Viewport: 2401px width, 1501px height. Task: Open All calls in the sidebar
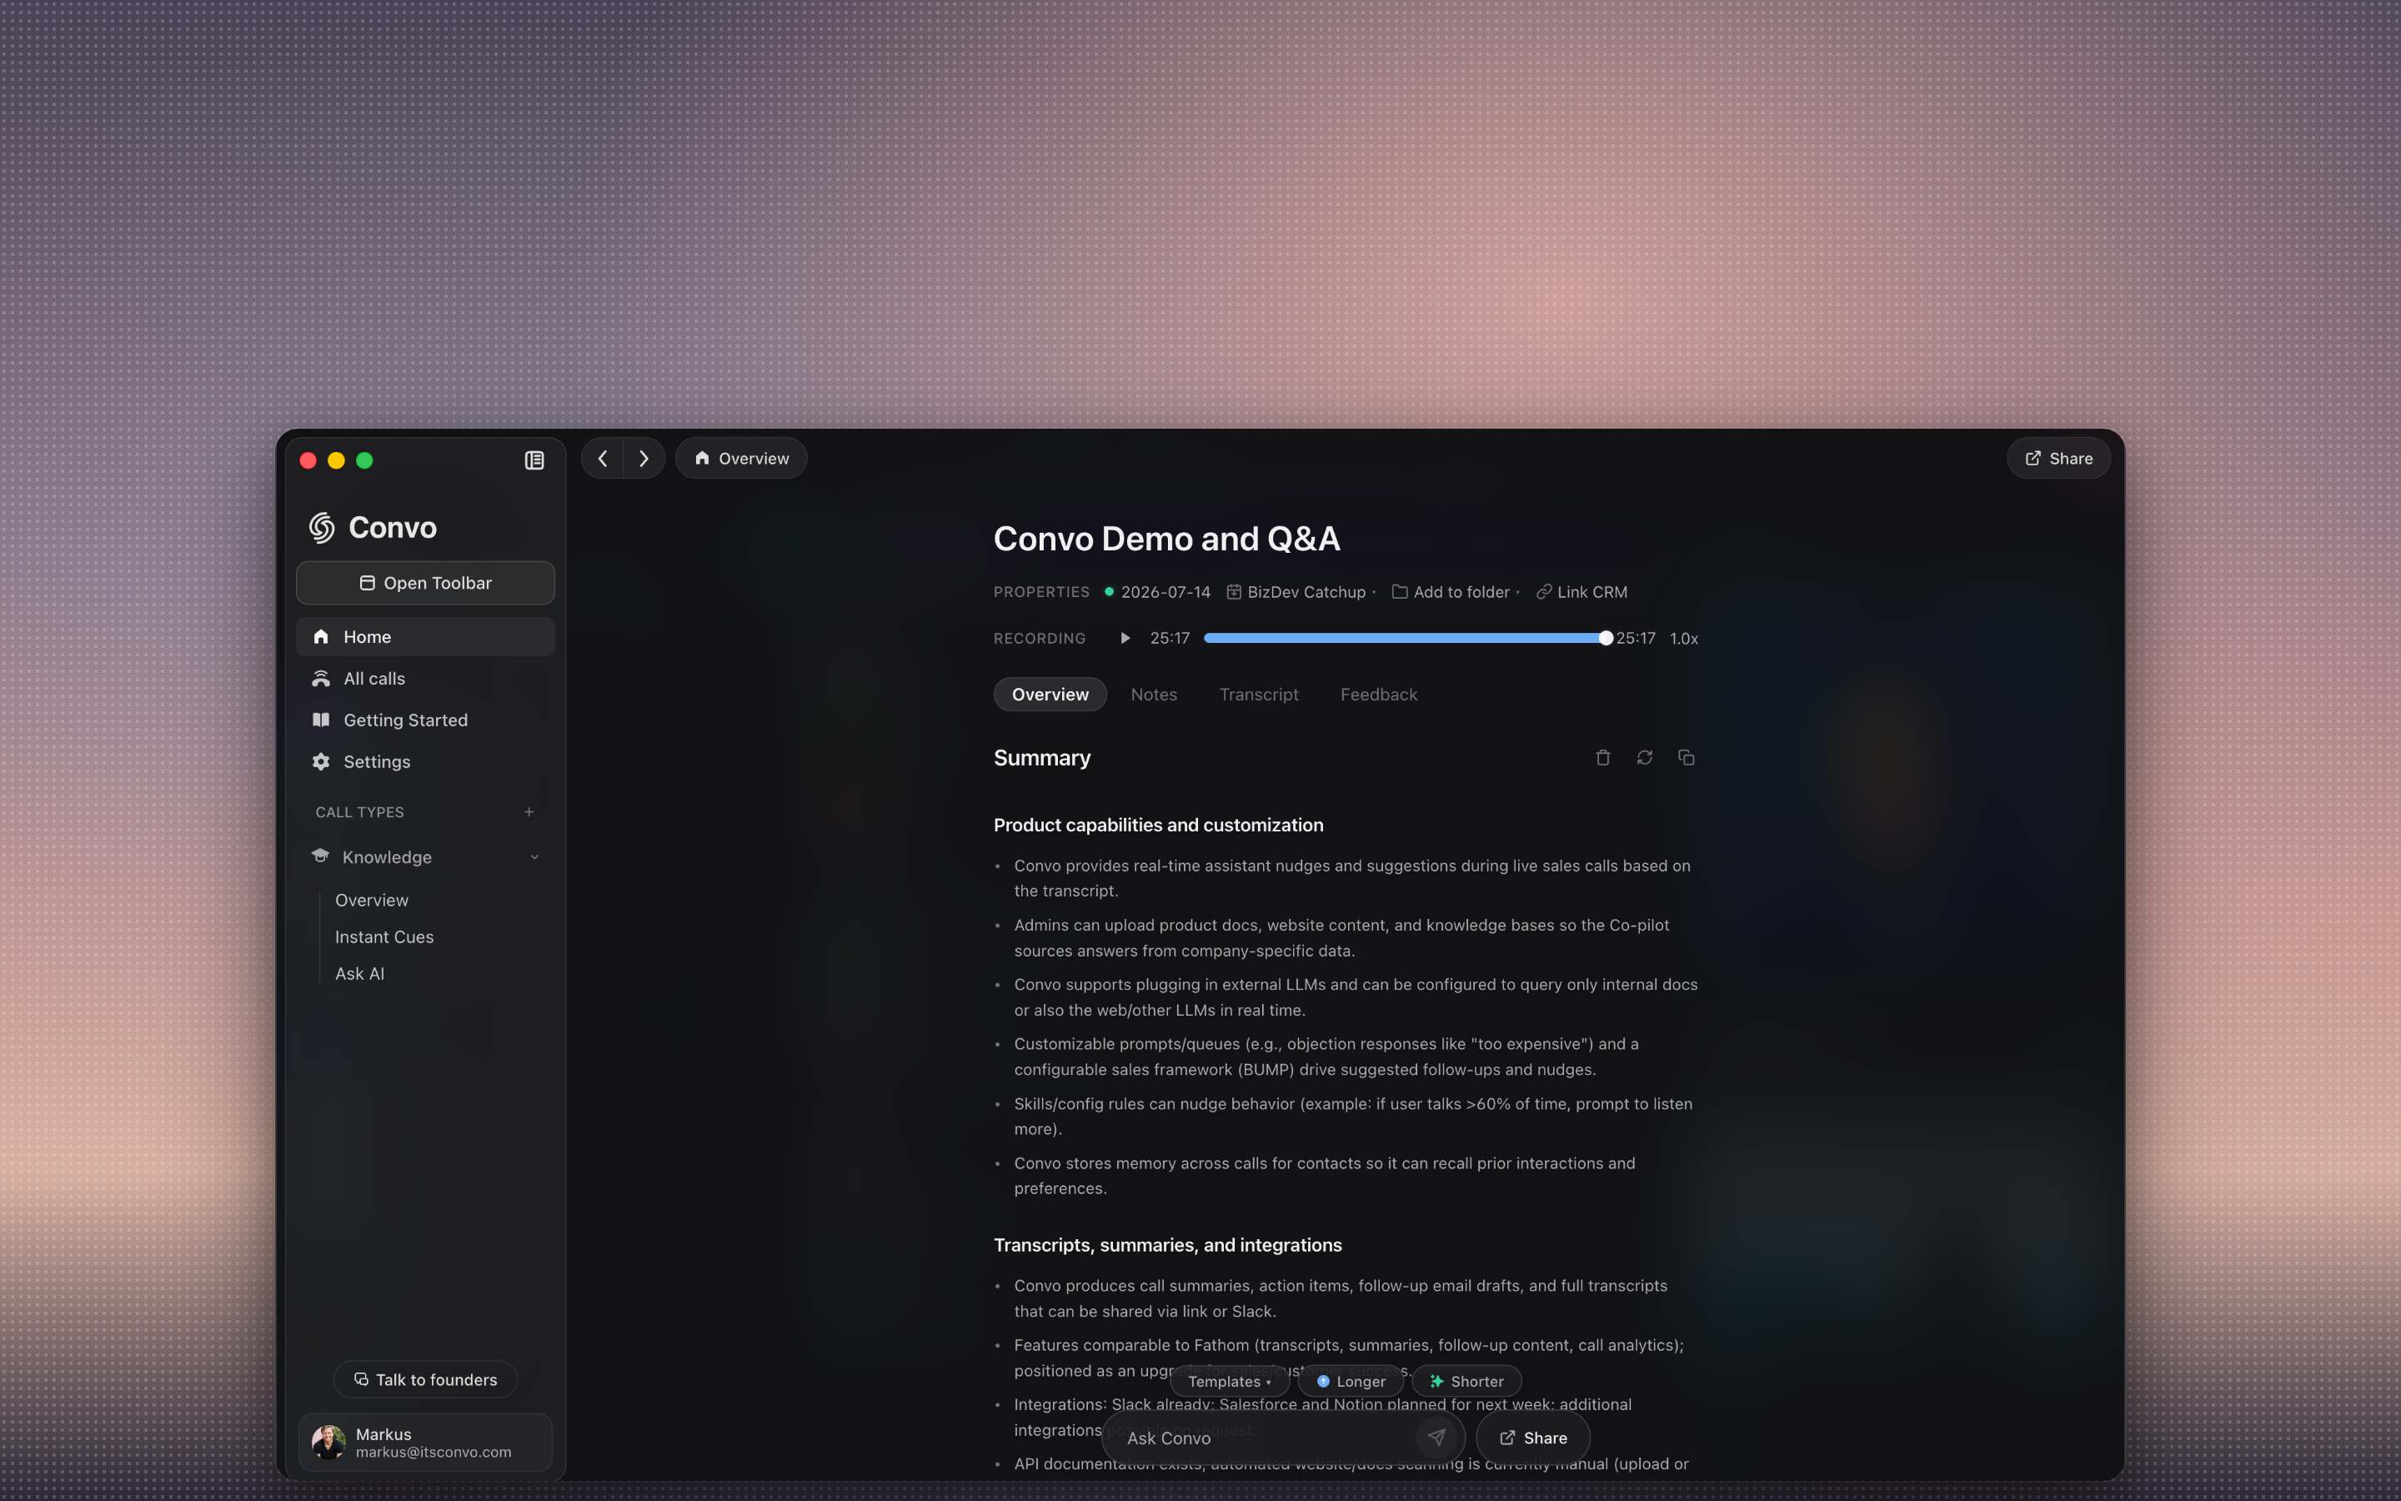pyautogui.click(x=426, y=678)
